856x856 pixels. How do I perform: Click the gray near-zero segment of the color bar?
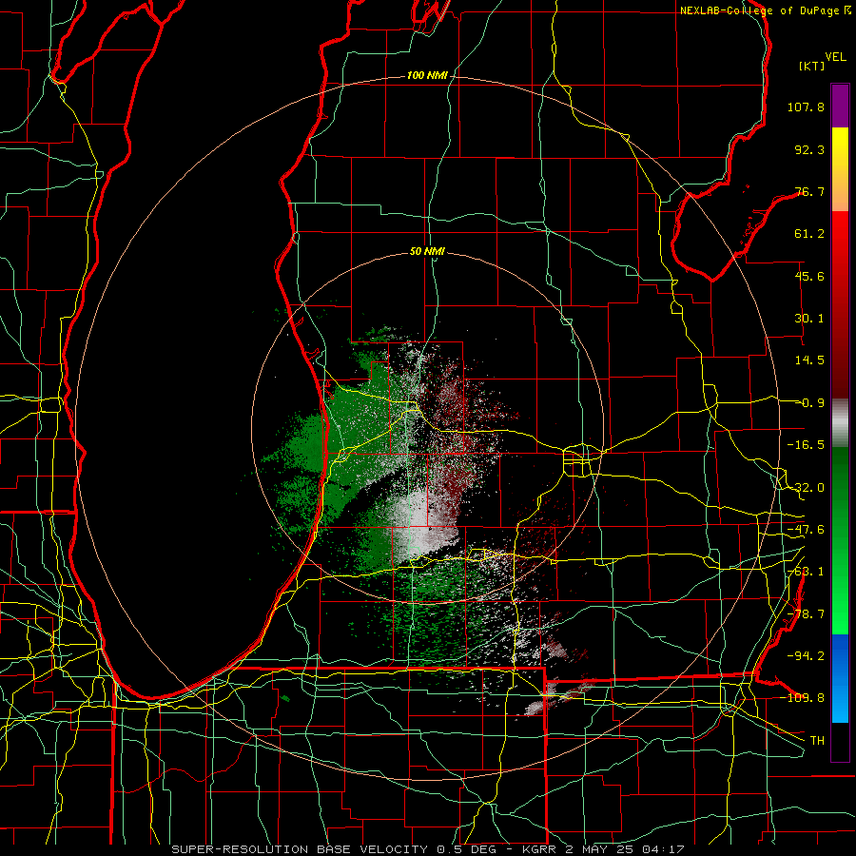[840, 423]
